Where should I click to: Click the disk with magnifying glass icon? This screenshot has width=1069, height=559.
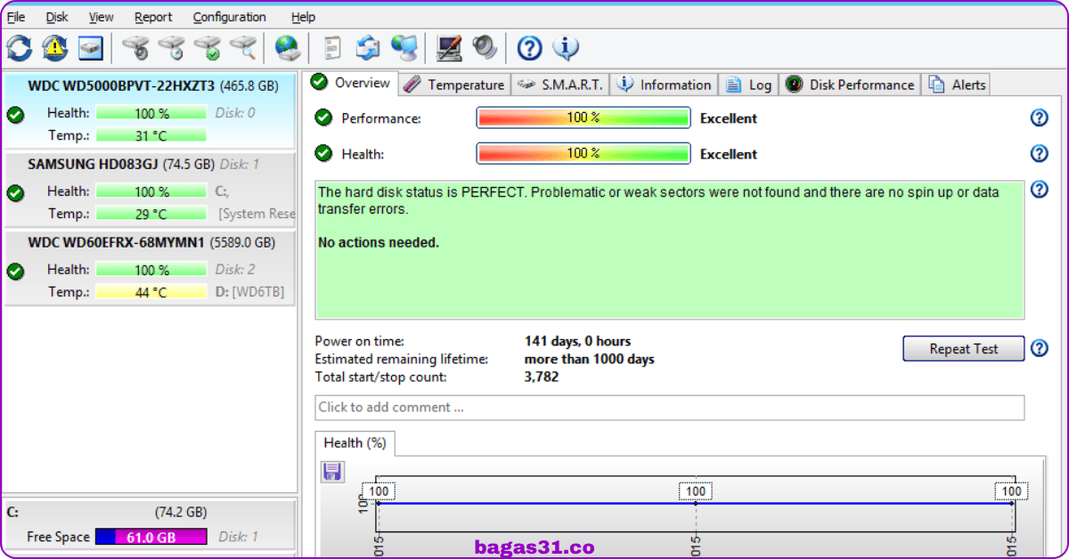tap(242, 47)
